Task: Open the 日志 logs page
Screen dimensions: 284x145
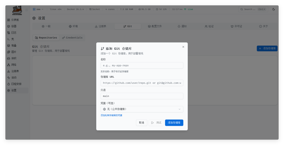Action: [17, 33]
